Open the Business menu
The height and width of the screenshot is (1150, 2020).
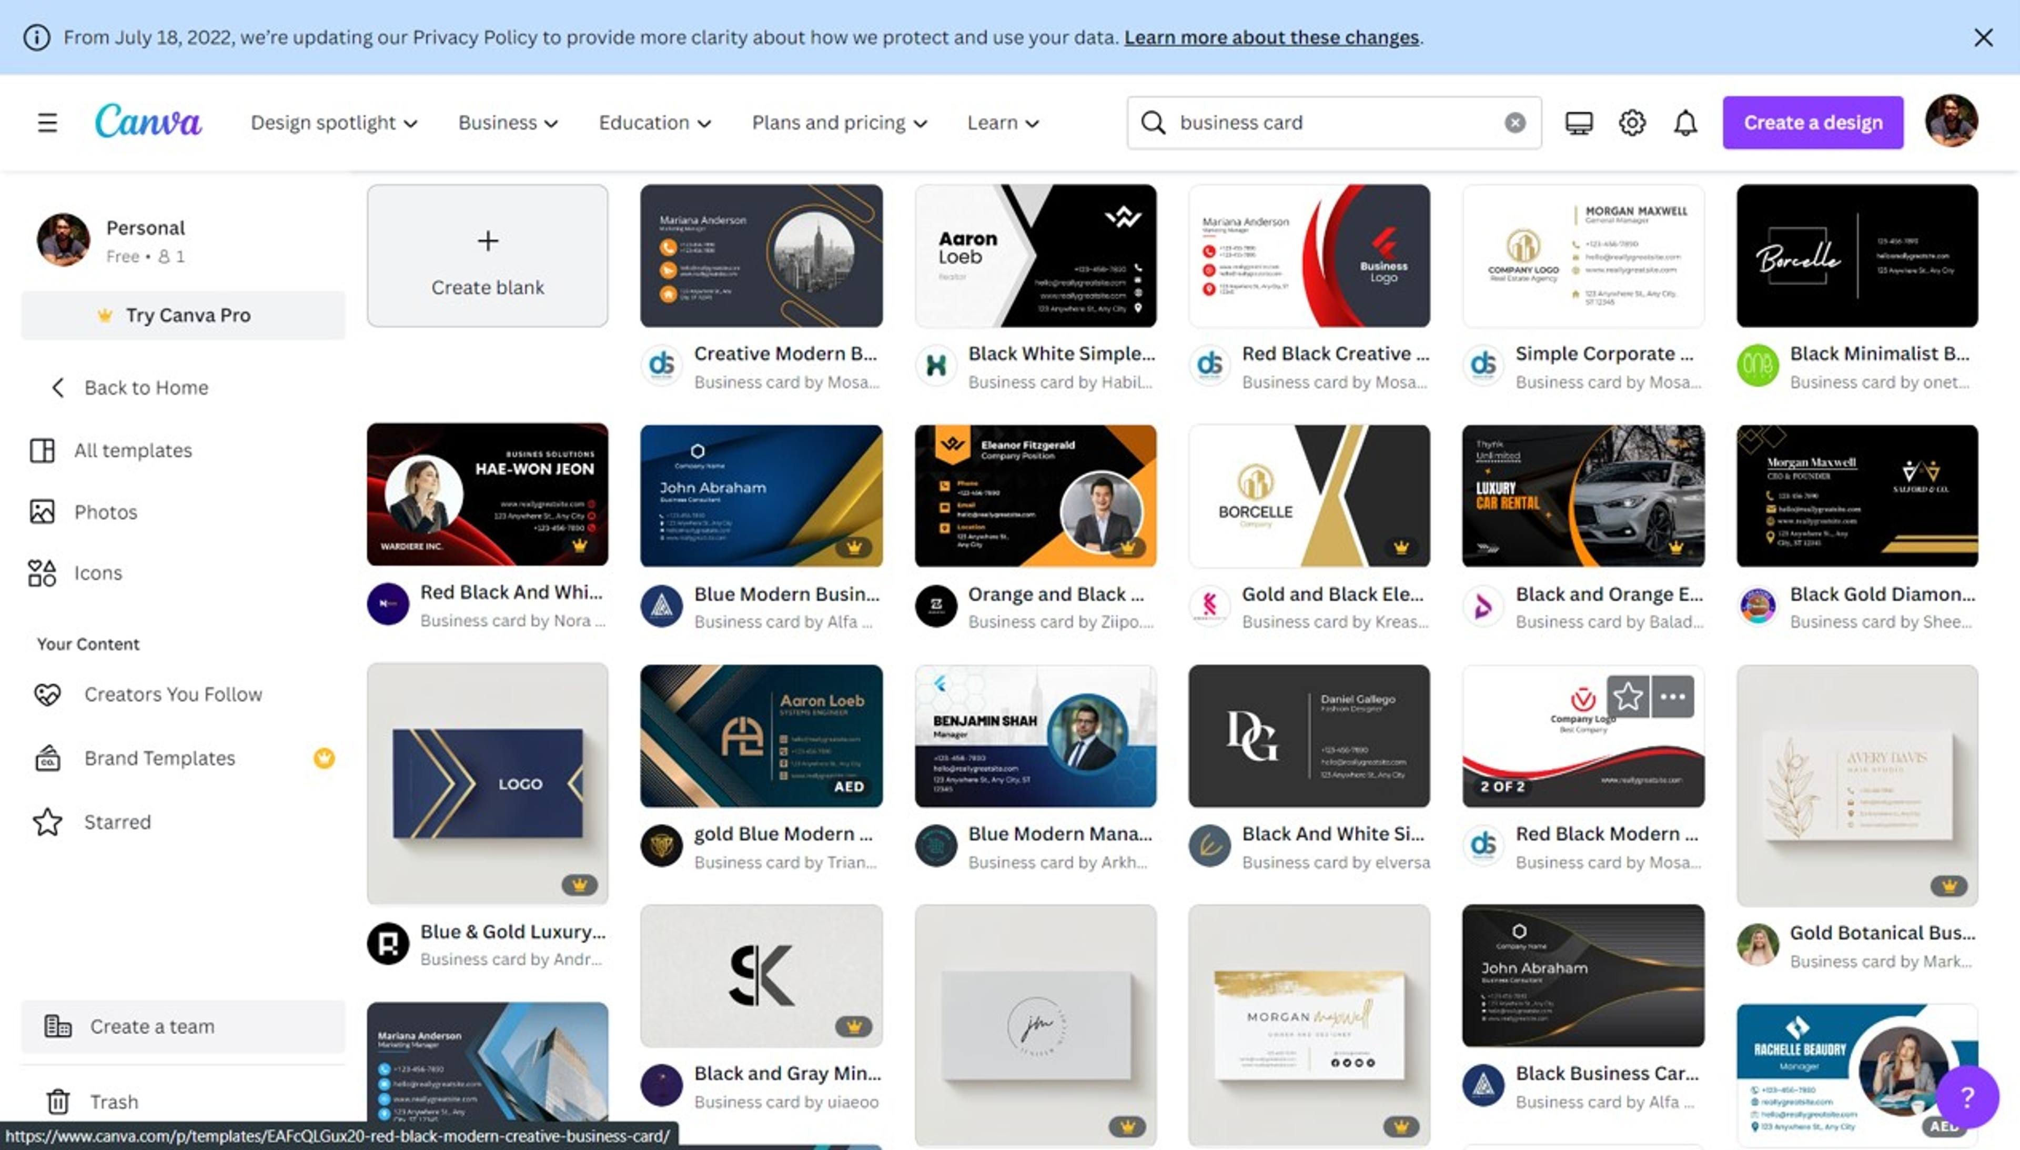(508, 123)
